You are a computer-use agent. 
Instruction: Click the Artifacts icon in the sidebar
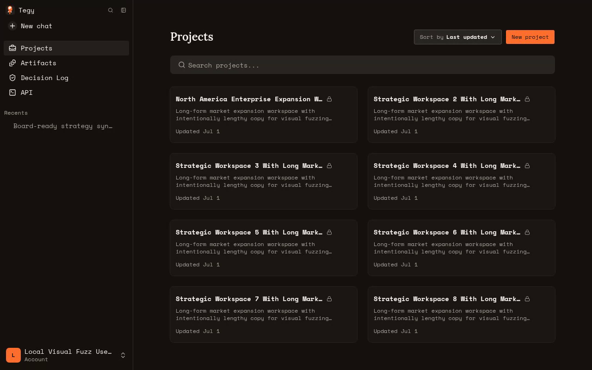click(12, 63)
